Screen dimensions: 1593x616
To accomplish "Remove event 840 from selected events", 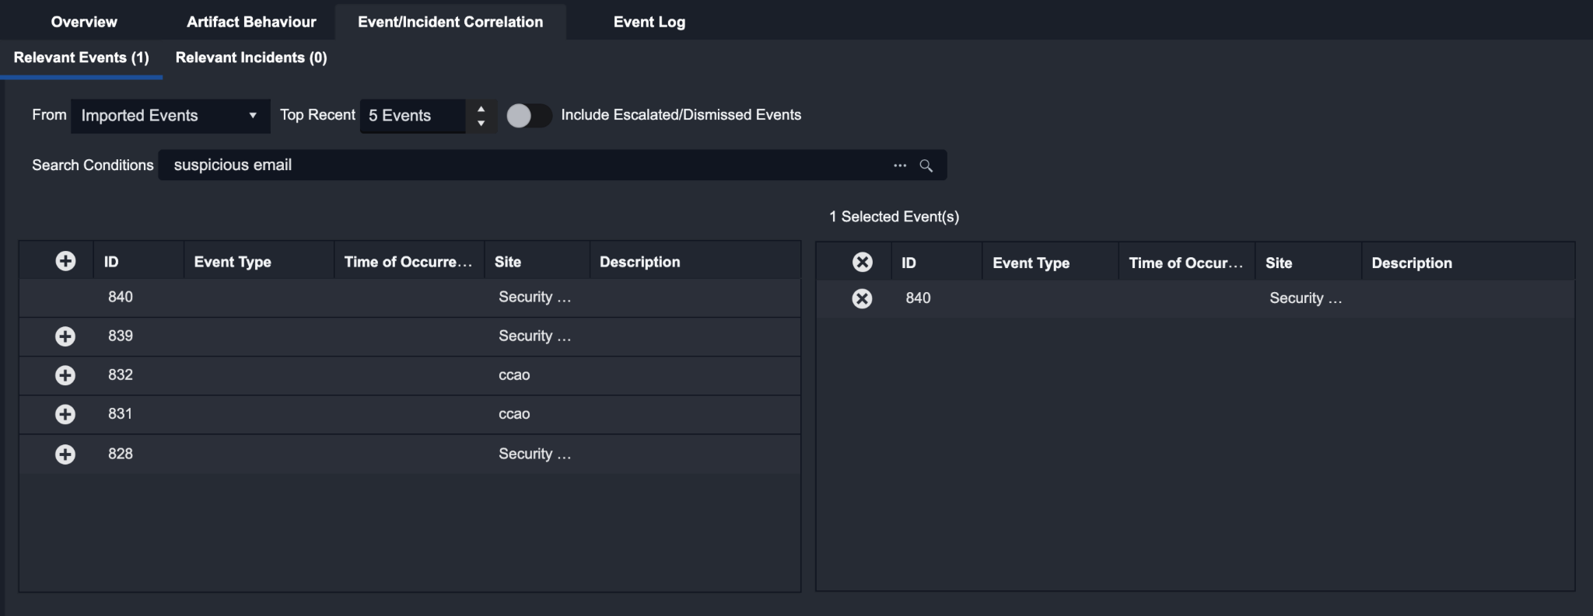I will (x=862, y=298).
